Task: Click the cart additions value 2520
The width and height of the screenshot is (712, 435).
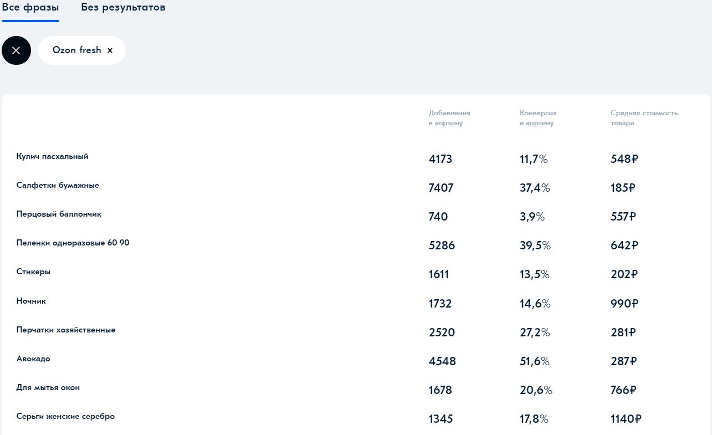Action: click(x=442, y=333)
